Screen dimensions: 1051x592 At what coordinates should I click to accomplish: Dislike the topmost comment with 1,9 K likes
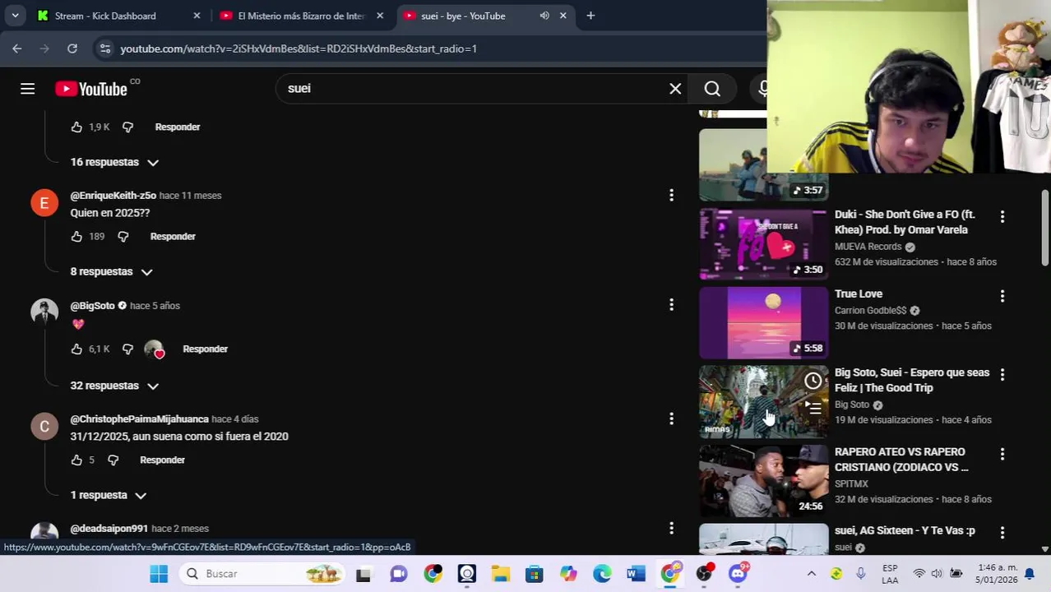tap(127, 127)
